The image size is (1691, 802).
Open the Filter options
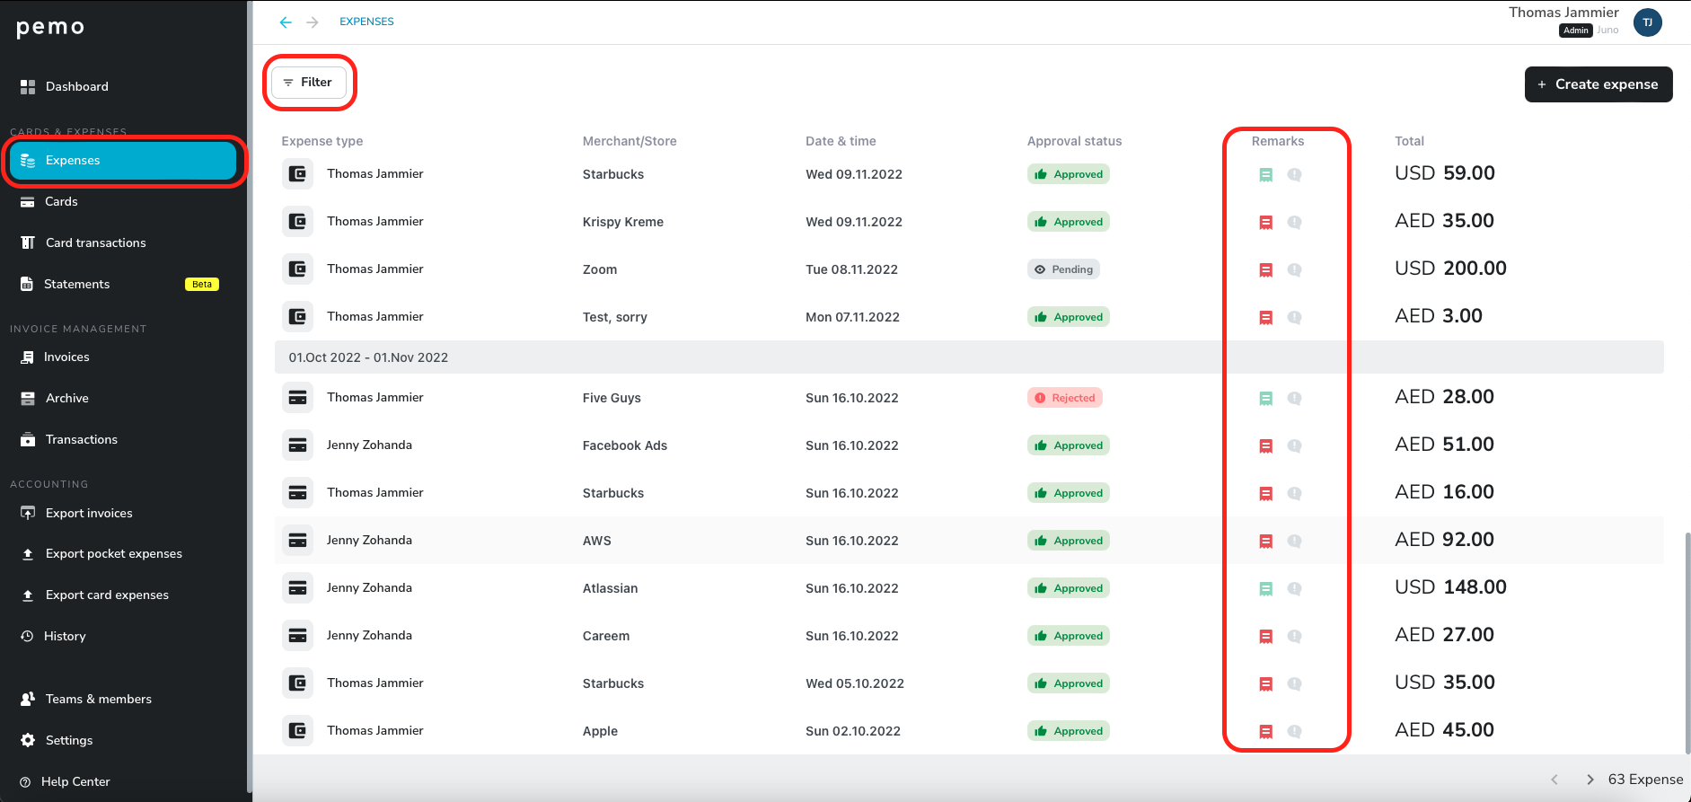(x=309, y=83)
